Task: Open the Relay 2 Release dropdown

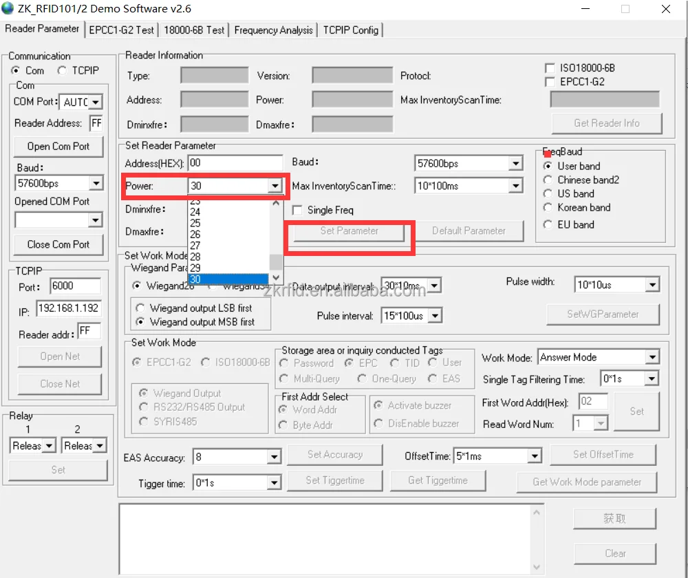Action: point(100,445)
